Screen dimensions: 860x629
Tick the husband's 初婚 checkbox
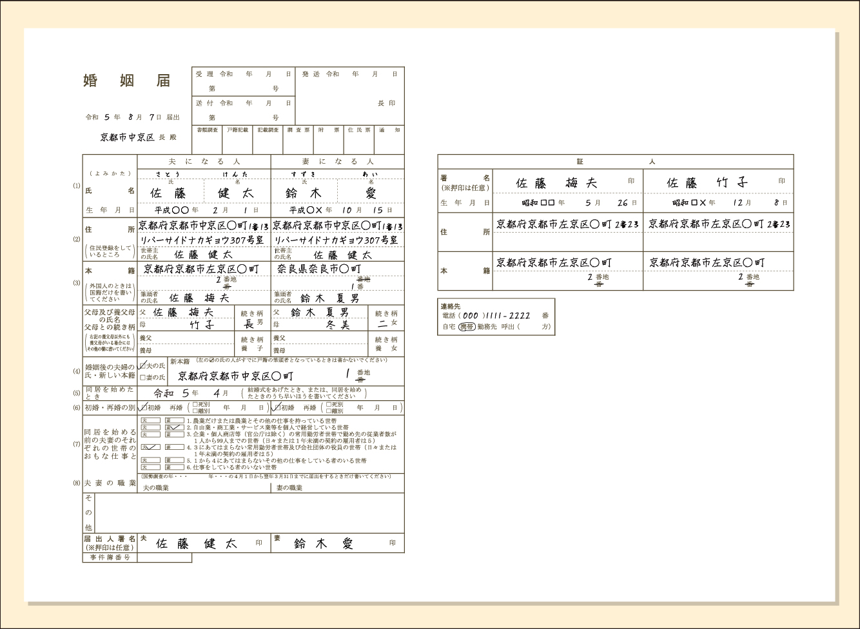pos(143,408)
